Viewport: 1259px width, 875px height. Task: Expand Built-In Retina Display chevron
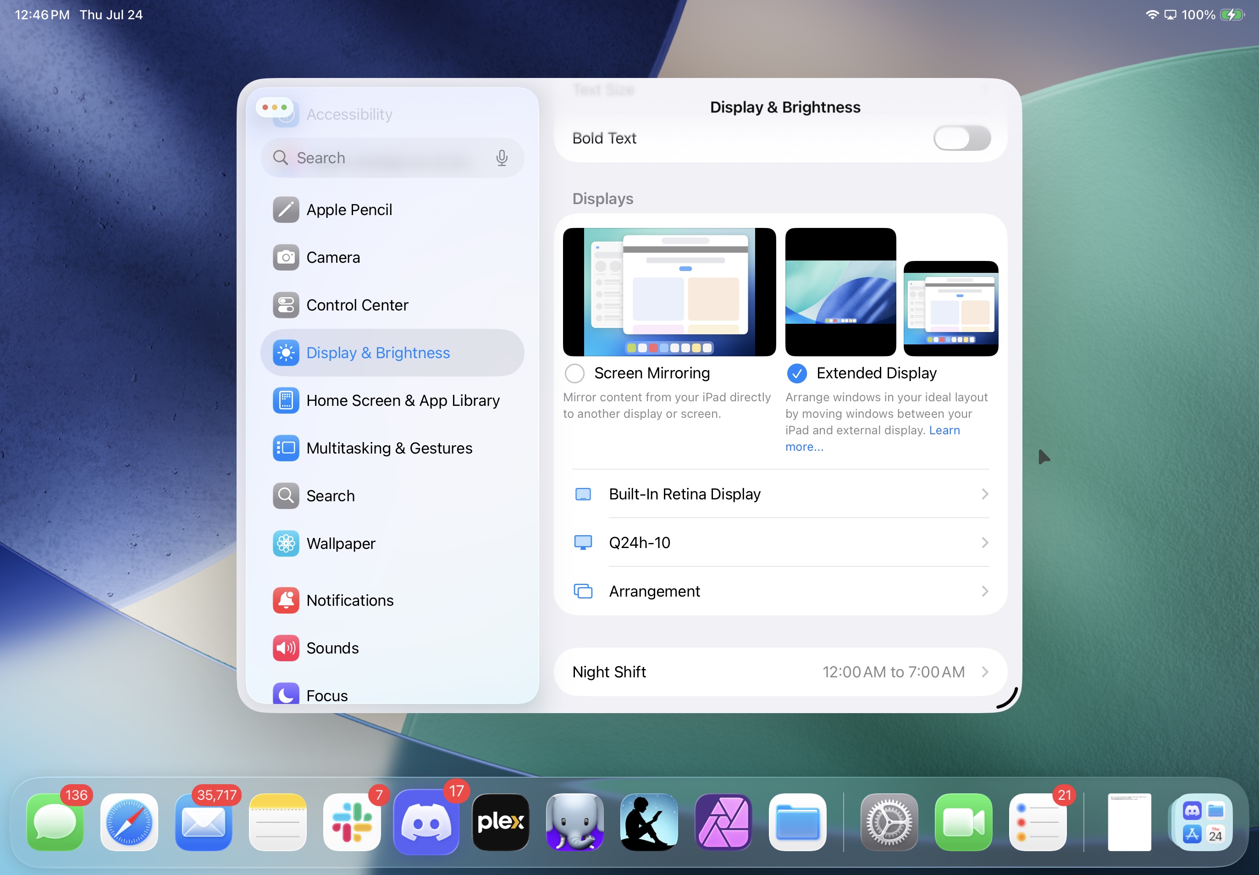984,494
